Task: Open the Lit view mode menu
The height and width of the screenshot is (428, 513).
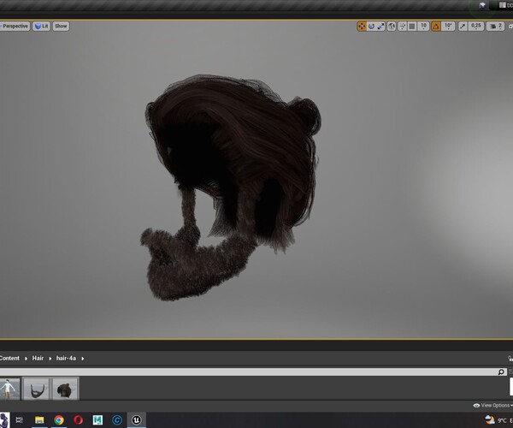Action: pyautogui.click(x=42, y=27)
